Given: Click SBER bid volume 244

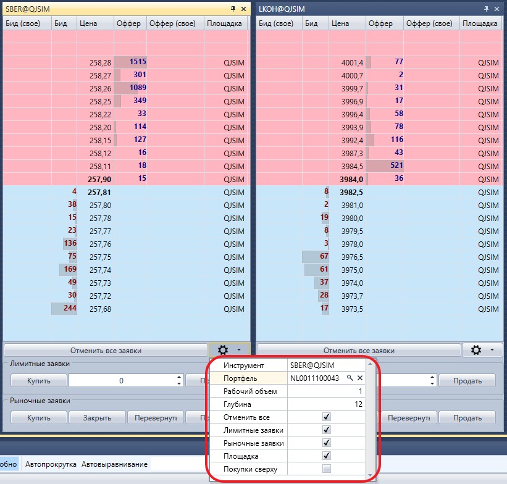Looking at the screenshot, I should click(x=70, y=308).
